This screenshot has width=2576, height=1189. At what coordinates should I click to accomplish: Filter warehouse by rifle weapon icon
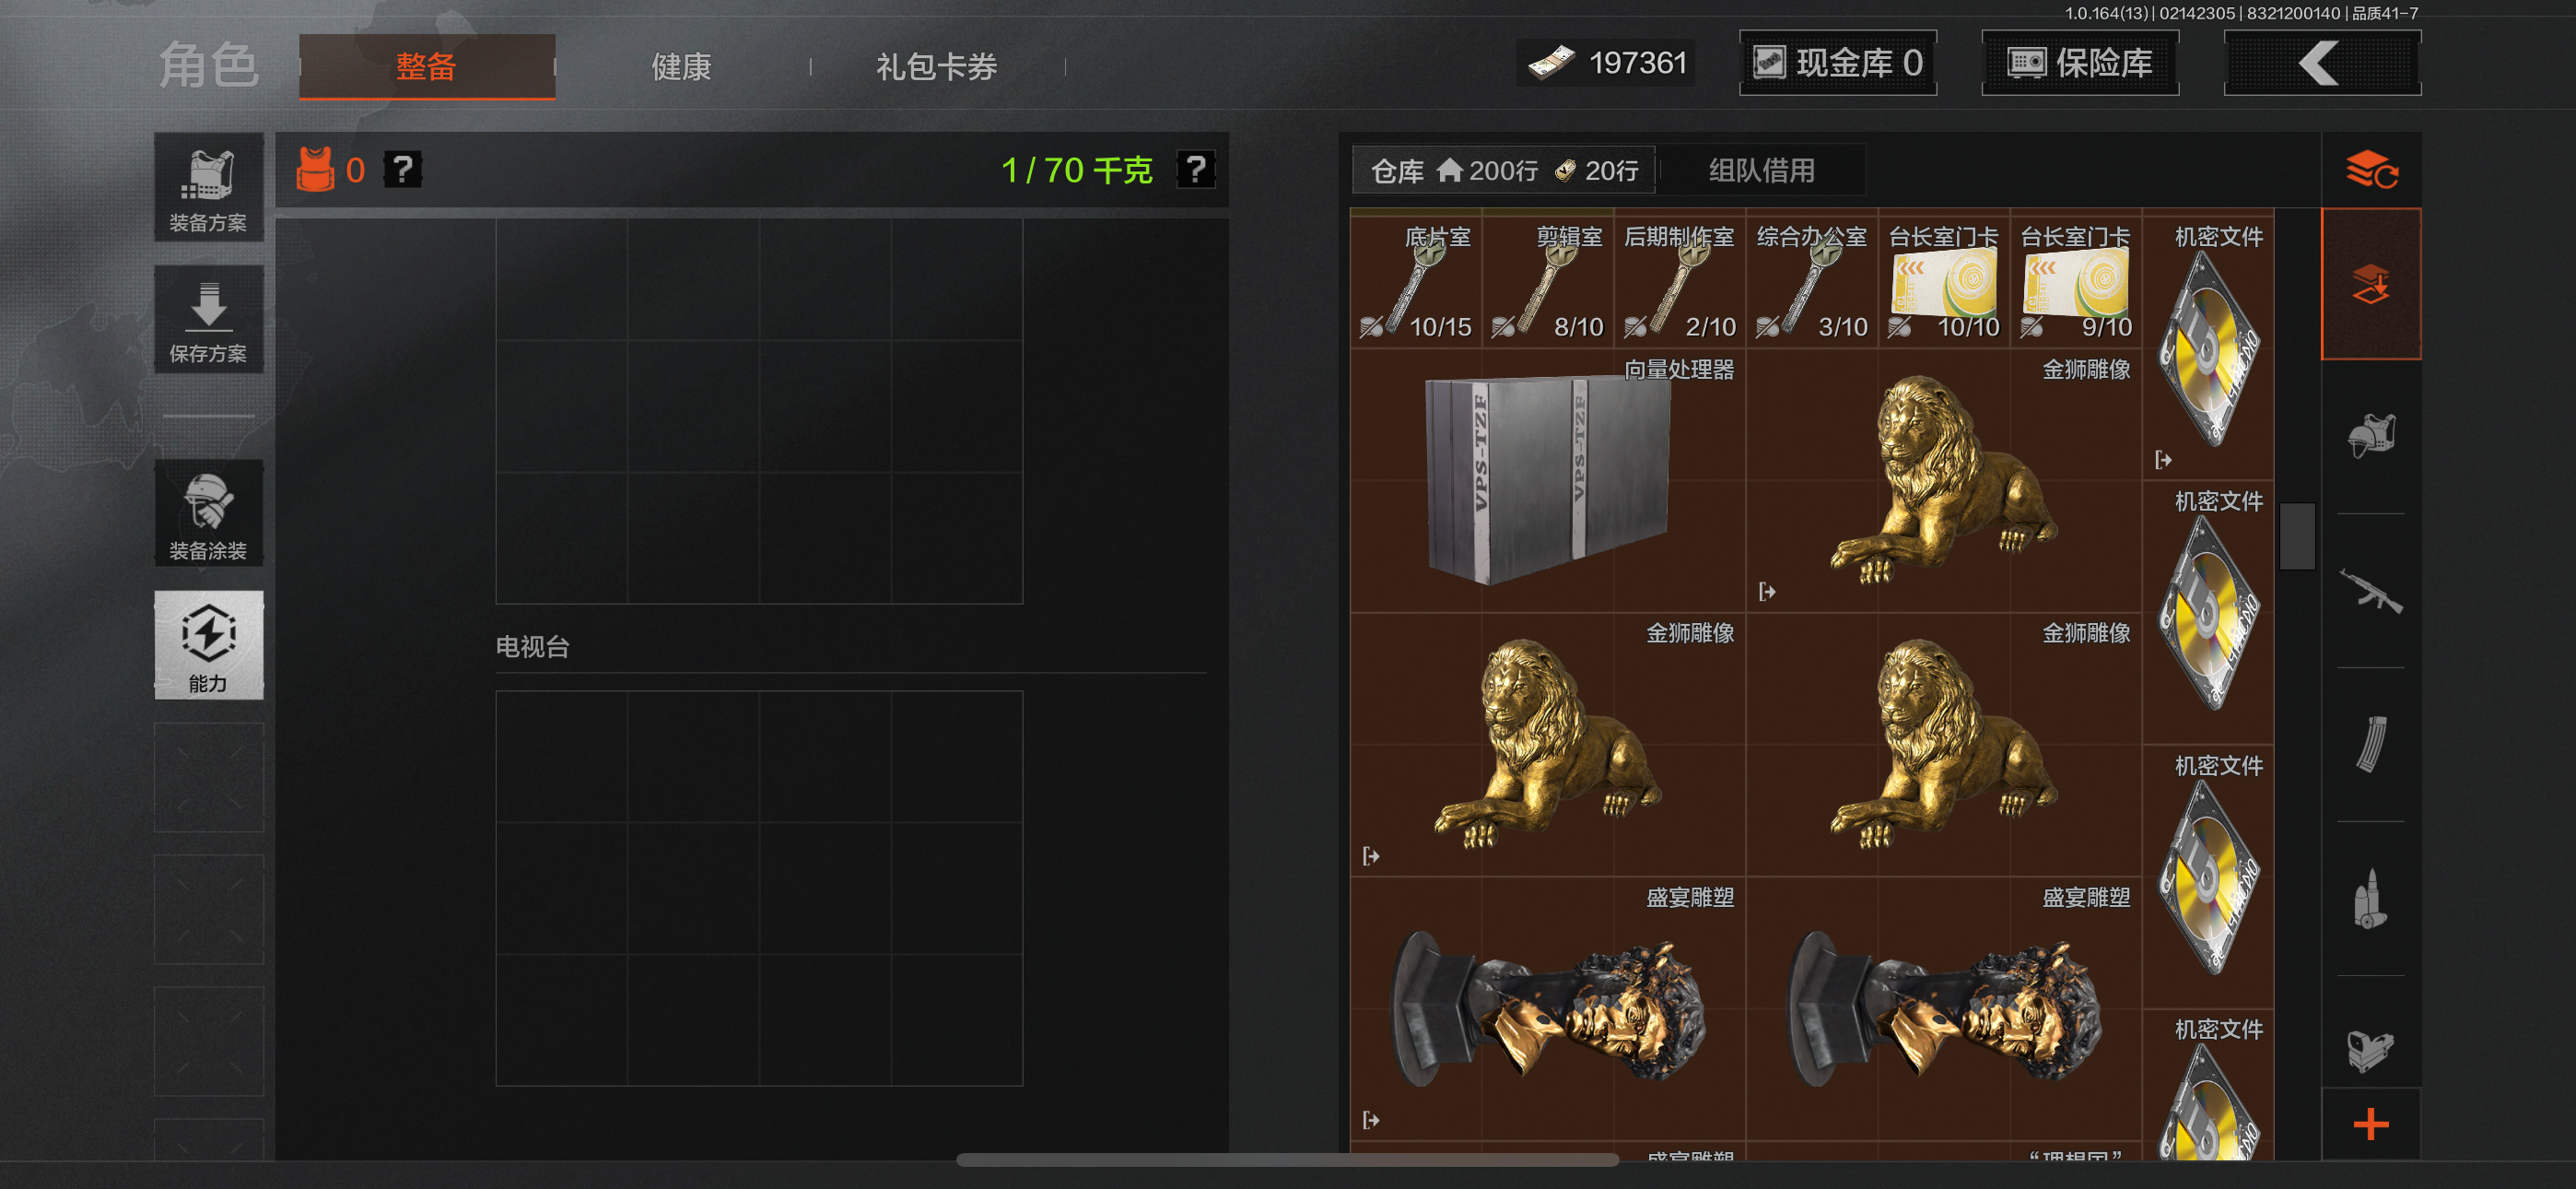[2370, 591]
